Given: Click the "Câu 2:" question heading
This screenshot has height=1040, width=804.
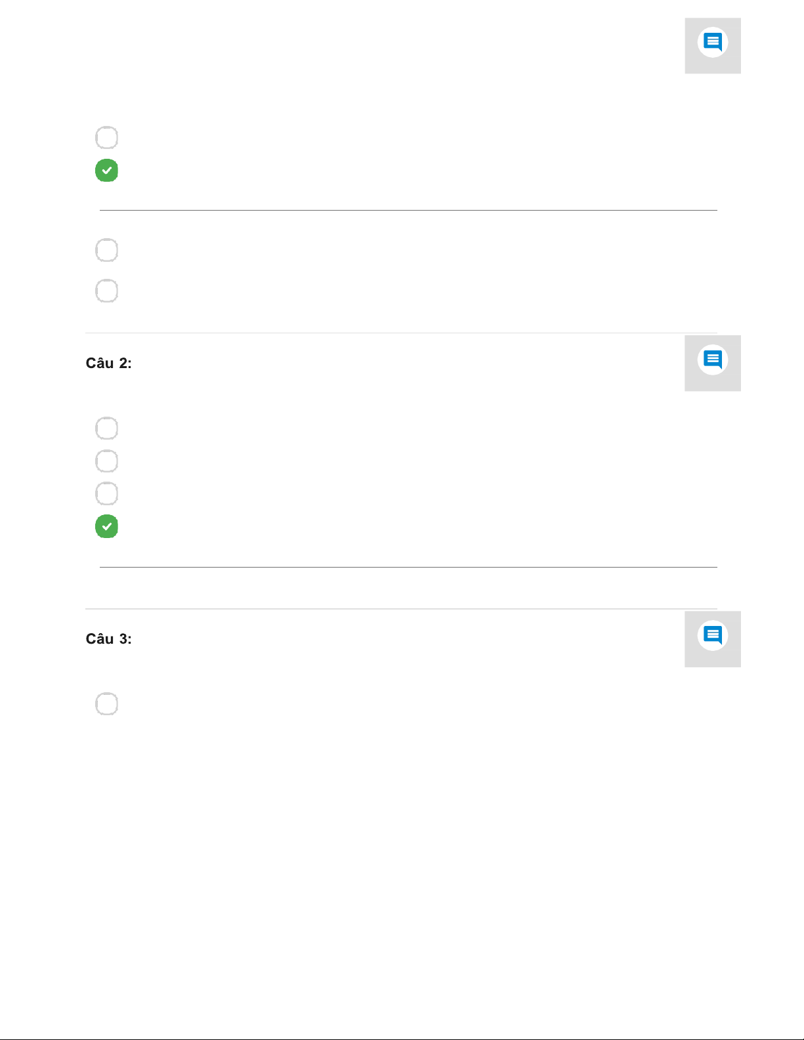Looking at the screenshot, I should point(109,364).
